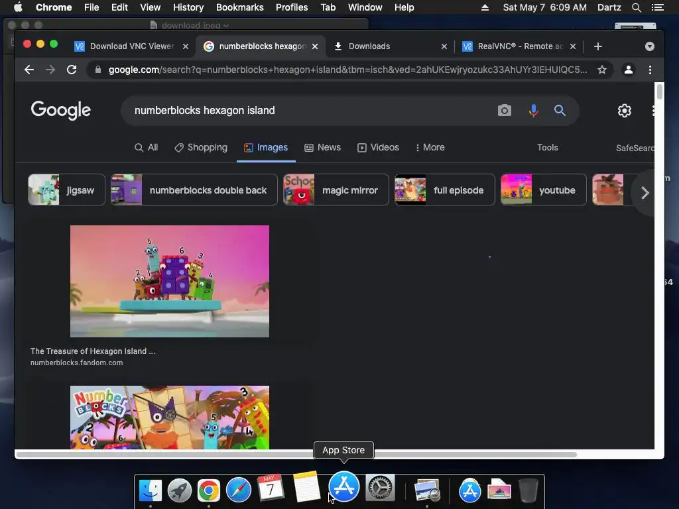Close the numberblocks hexagon tab
Screen dimensions: 679x509
click(315, 46)
